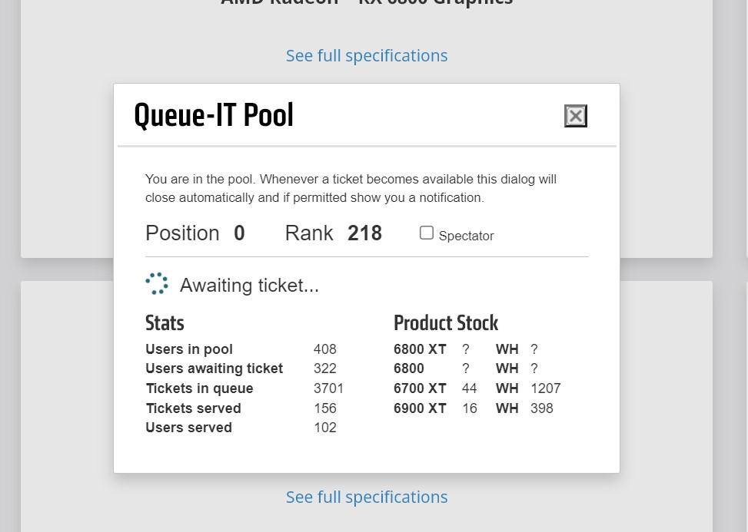Click the Awaiting ticket... status text

tap(249, 286)
